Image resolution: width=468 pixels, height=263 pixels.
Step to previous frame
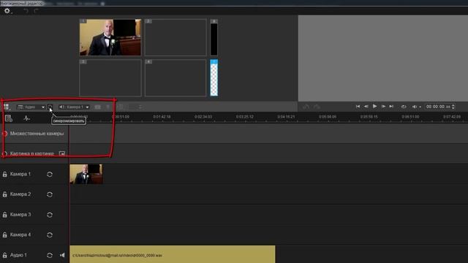366,107
